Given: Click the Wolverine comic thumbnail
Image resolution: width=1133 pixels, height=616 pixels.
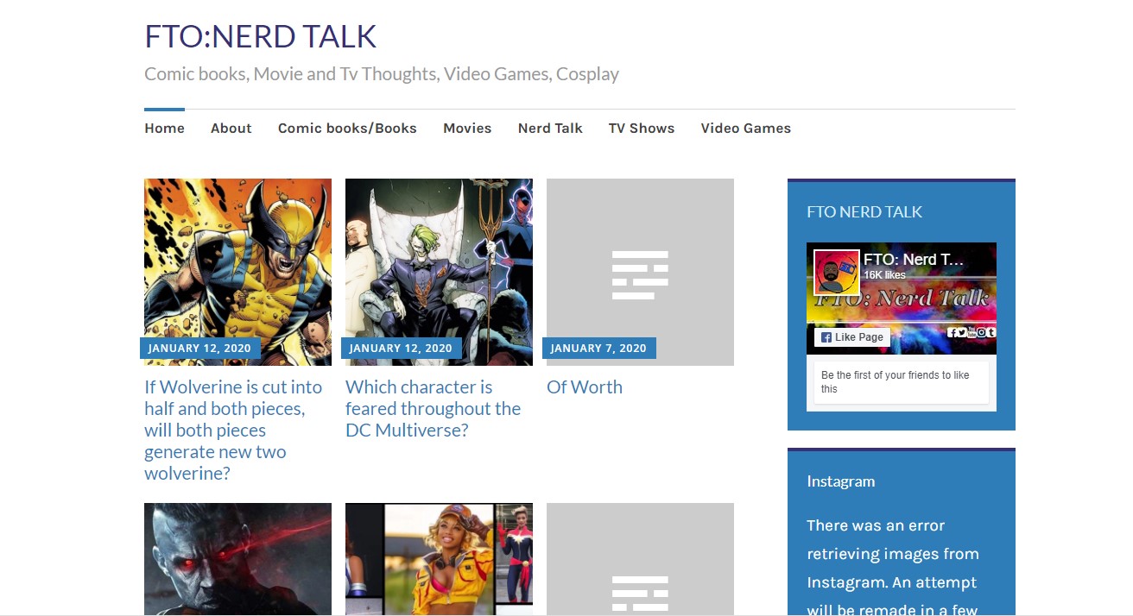Looking at the screenshot, I should (237, 259).
